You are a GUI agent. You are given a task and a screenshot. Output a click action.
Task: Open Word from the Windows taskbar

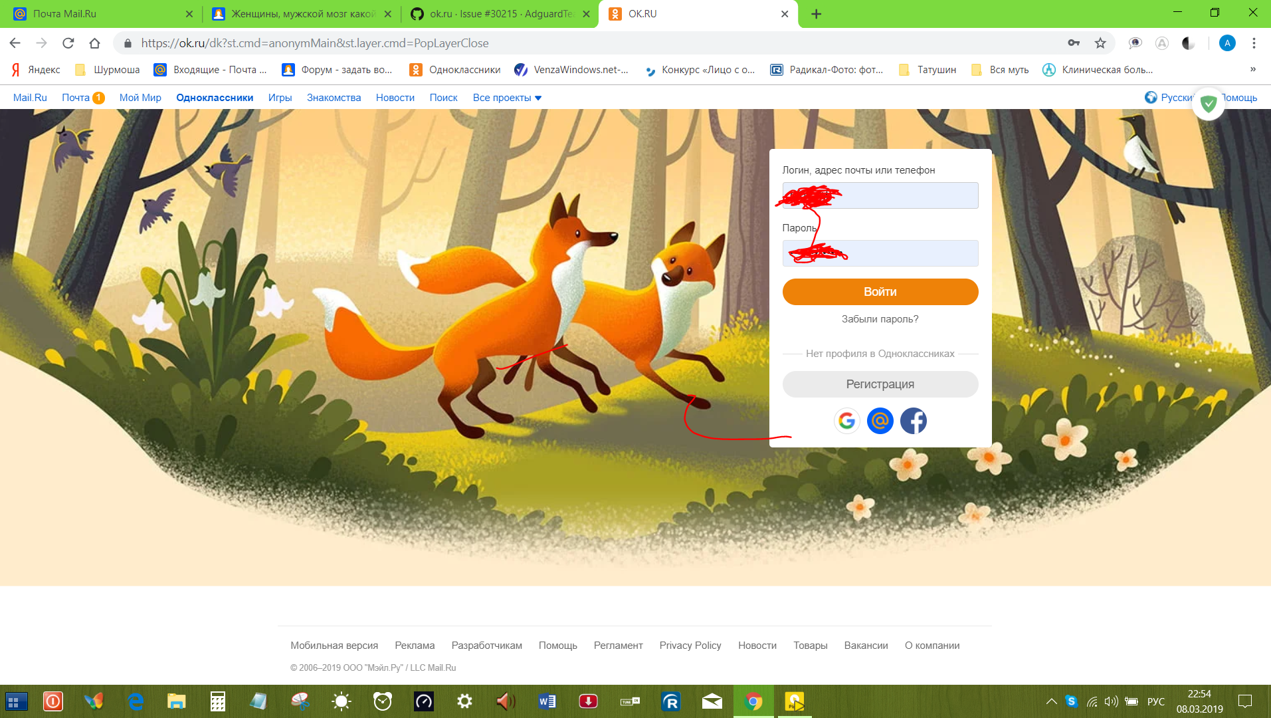click(547, 701)
